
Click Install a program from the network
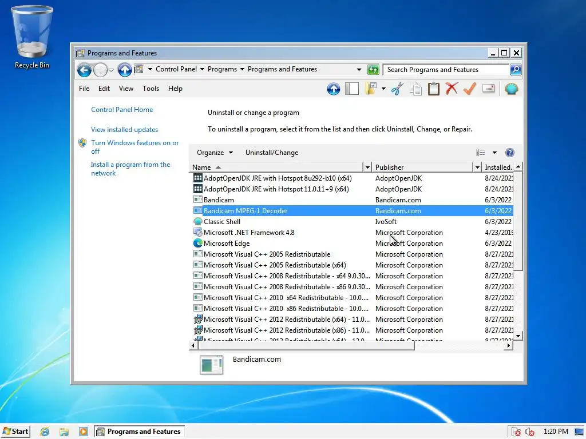click(130, 169)
